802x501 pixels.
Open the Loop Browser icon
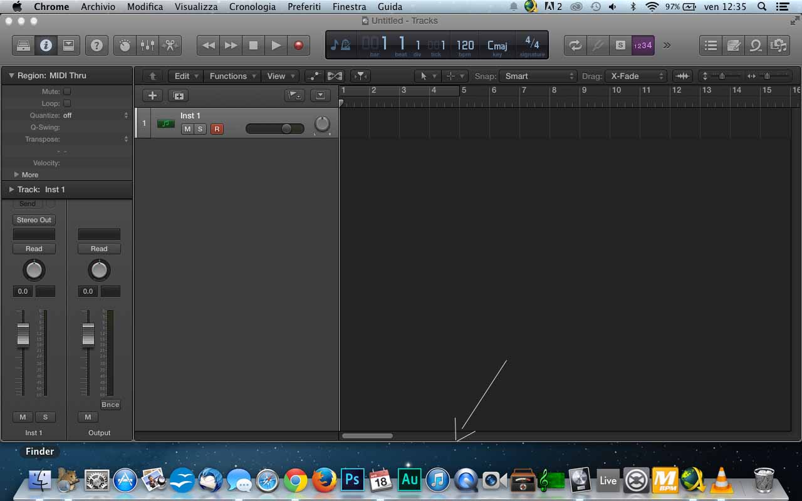click(x=756, y=45)
